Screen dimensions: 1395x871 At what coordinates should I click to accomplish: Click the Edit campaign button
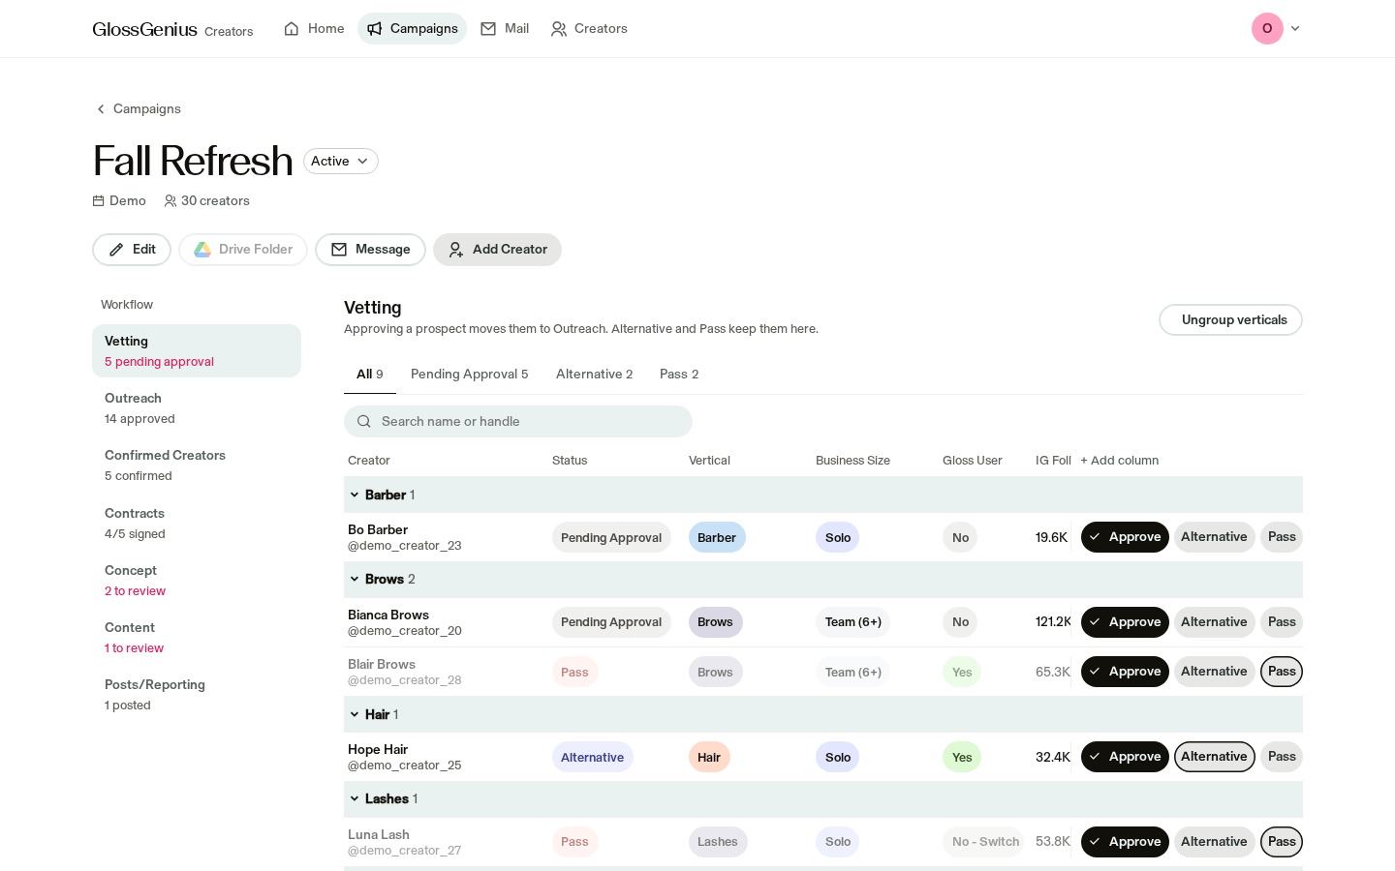132,250
